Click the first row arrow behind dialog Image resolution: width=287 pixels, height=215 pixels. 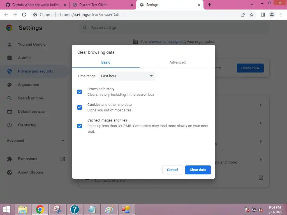pyautogui.click(x=261, y=105)
